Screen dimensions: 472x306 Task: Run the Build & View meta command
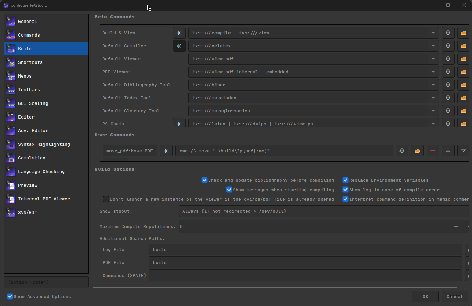pos(179,33)
